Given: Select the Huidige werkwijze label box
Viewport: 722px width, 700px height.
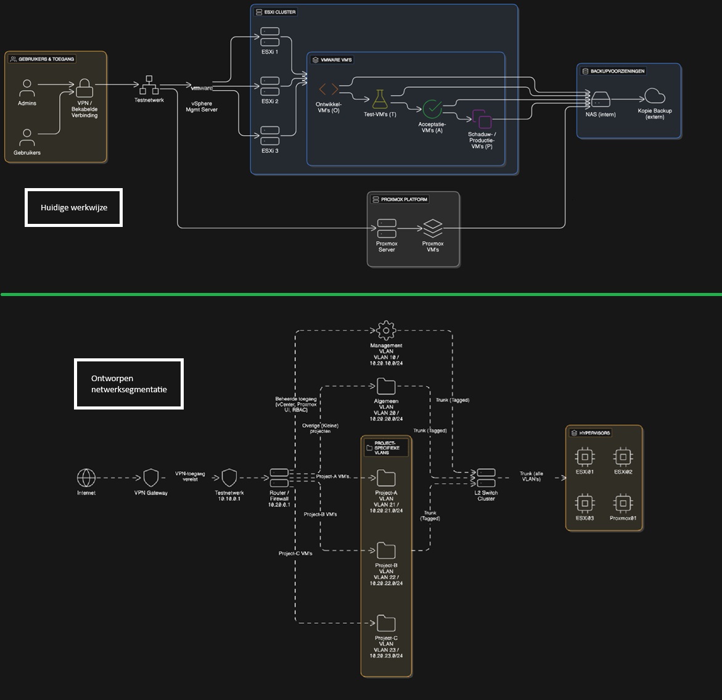Looking at the screenshot, I should (x=74, y=208).
